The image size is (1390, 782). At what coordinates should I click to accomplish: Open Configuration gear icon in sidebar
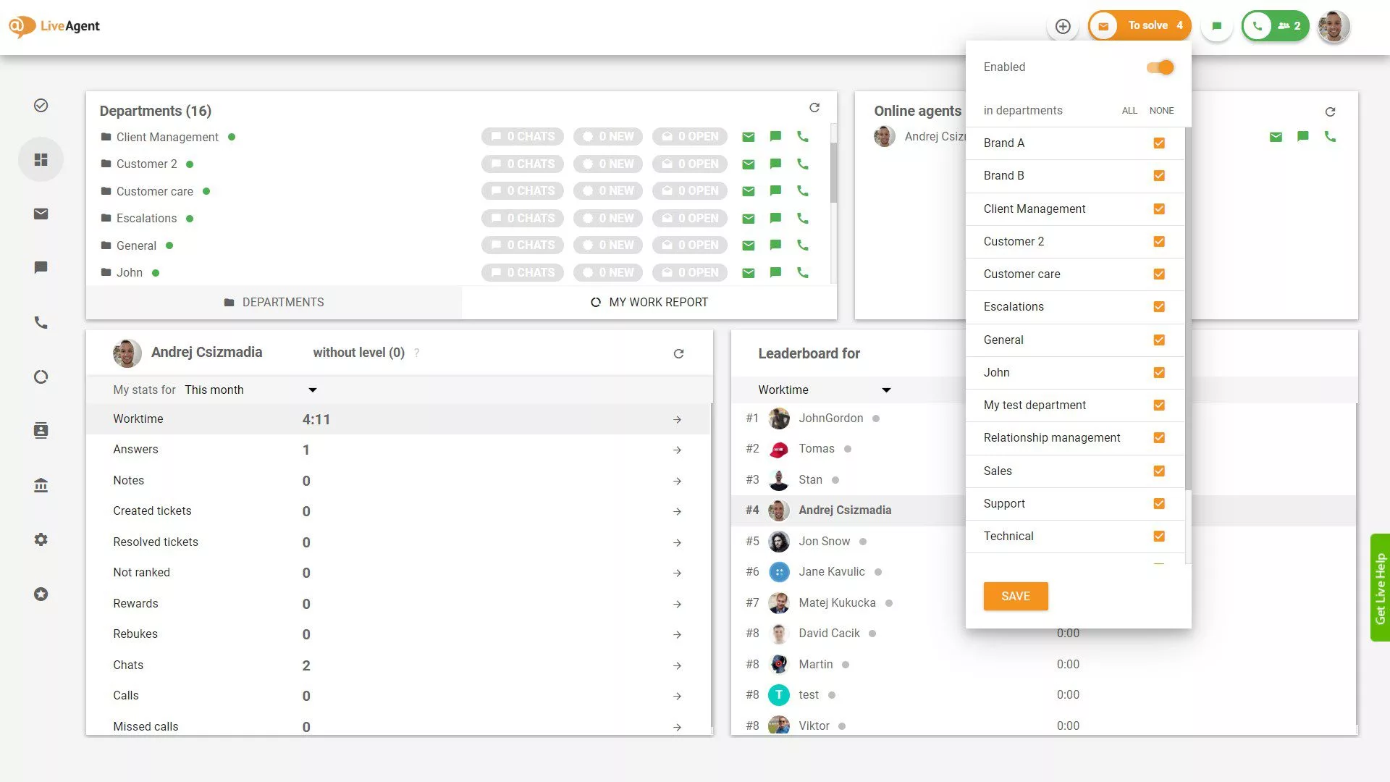coord(41,539)
